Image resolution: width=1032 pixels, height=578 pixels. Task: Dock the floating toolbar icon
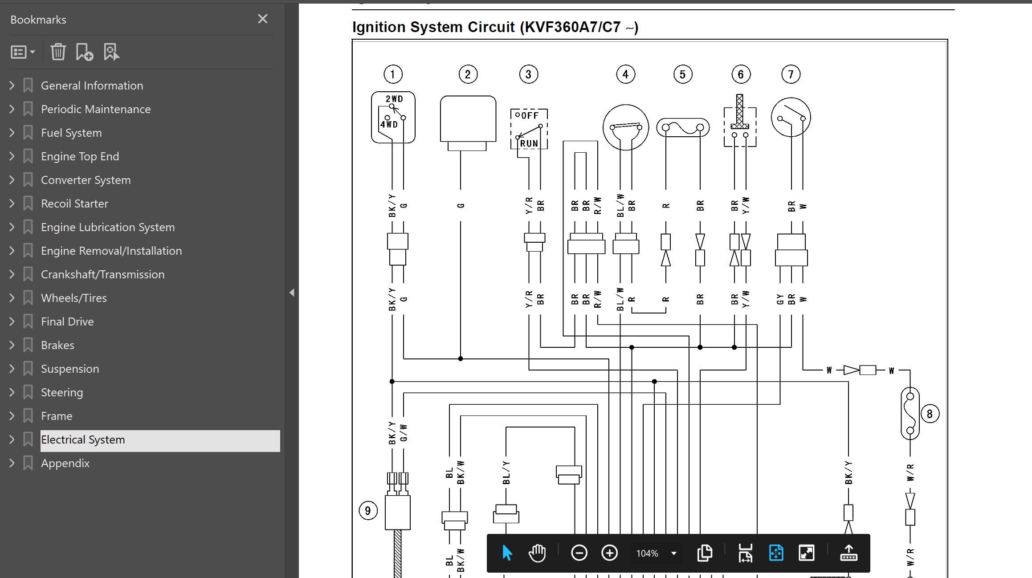click(x=848, y=553)
